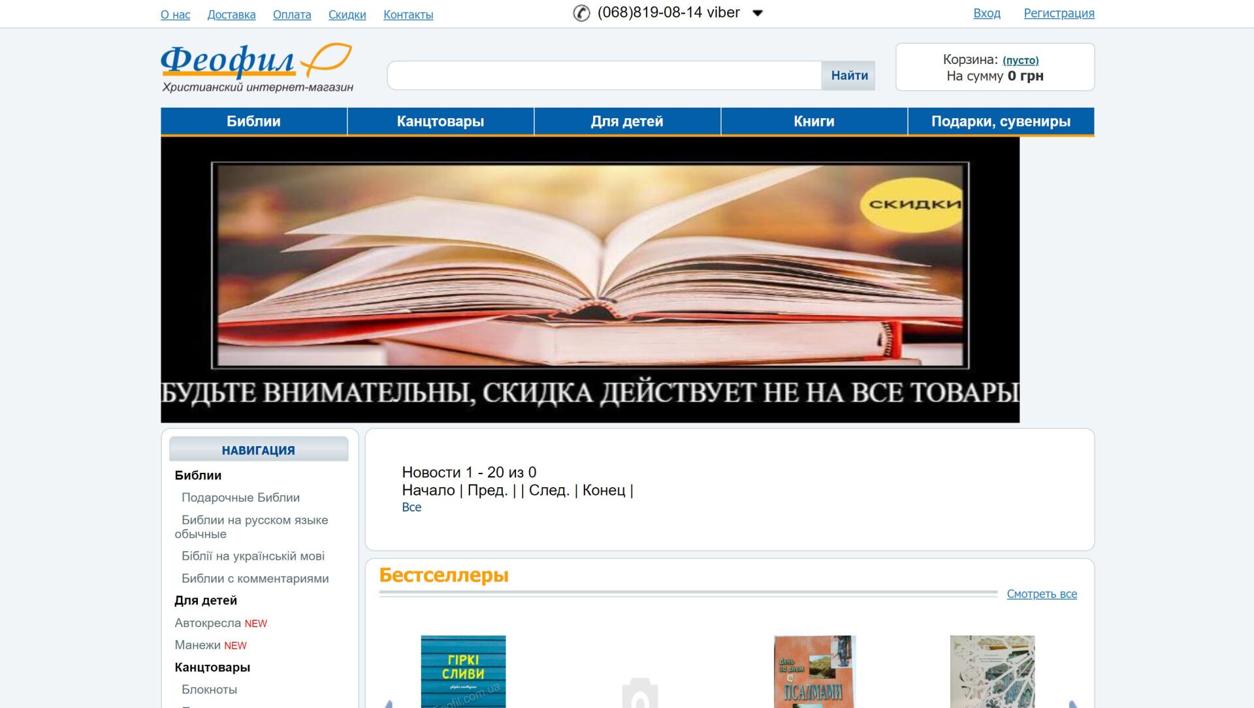1254x708 pixels.
Task: Open the Регистрация link
Action: coord(1059,13)
